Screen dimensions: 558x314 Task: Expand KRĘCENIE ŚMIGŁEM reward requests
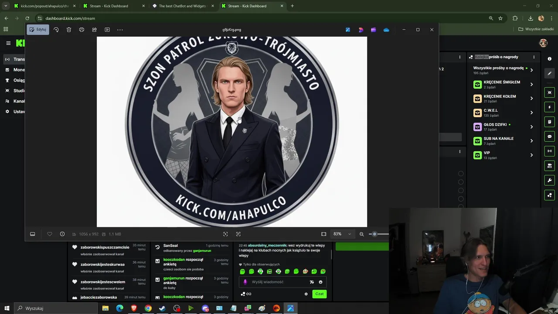[x=531, y=84]
